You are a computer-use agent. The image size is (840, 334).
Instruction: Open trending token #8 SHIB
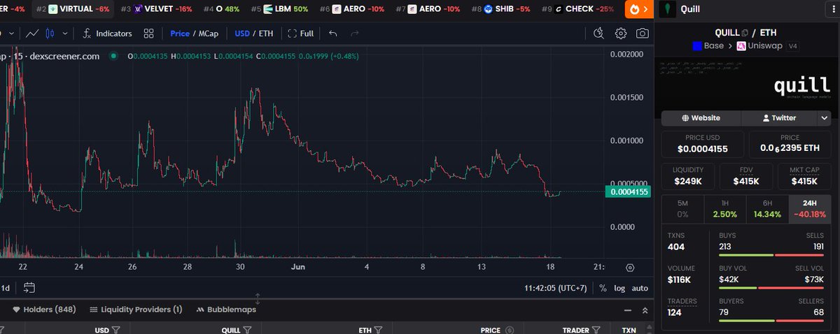click(x=501, y=9)
